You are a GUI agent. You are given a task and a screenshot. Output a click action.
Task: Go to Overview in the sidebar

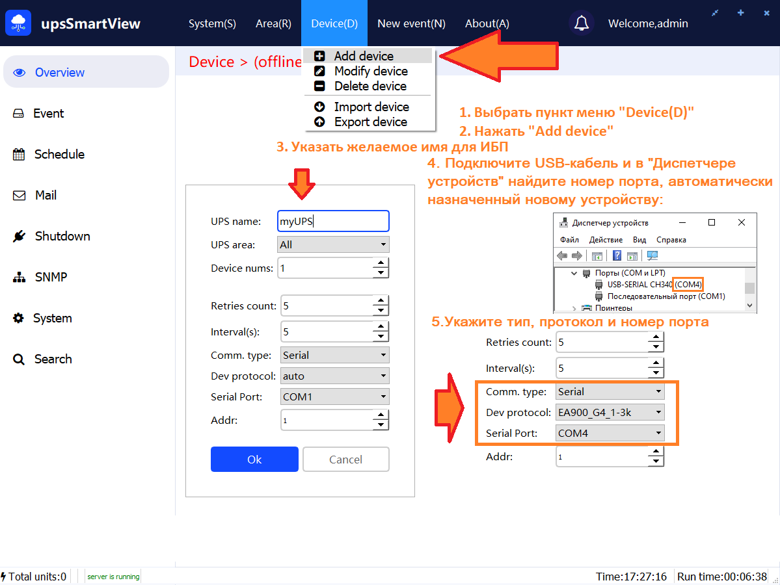[86, 73]
